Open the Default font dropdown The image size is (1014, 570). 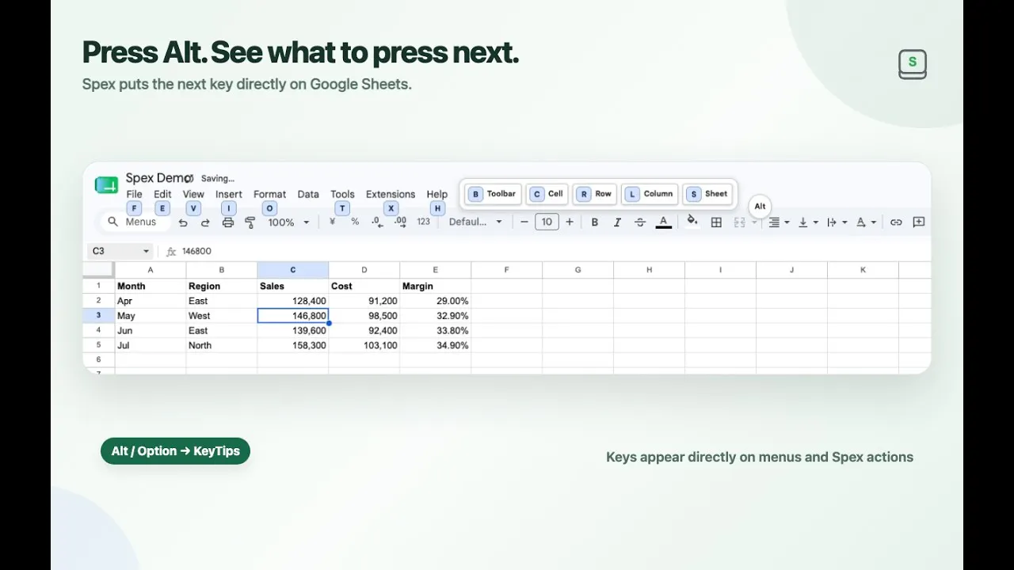click(475, 222)
